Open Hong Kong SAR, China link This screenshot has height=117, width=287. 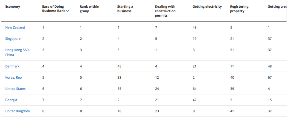tap(17, 52)
